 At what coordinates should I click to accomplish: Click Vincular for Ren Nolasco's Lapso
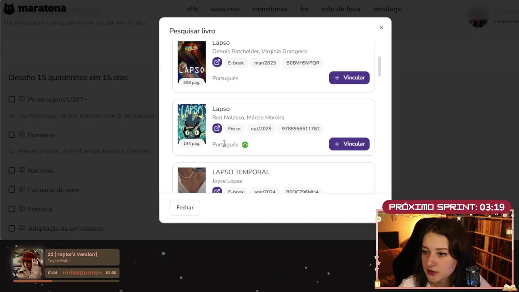(x=349, y=144)
